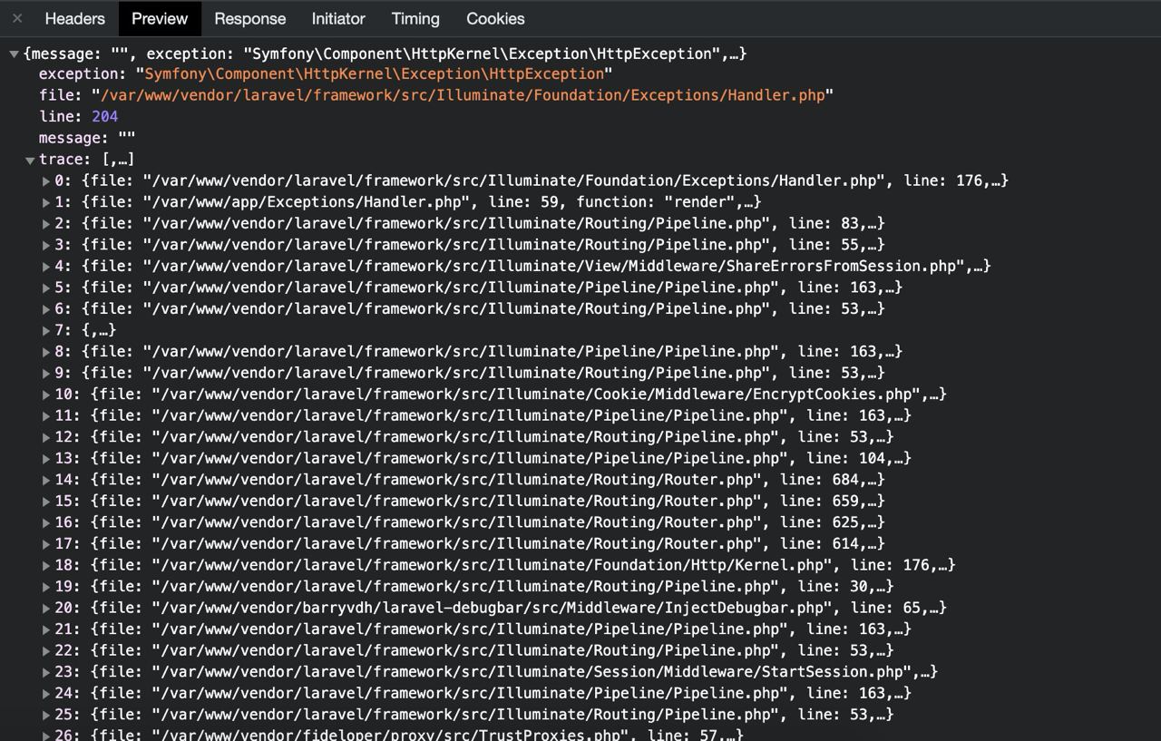Click the 'exception' property key
This screenshot has height=741, width=1161.
tap(79, 74)
